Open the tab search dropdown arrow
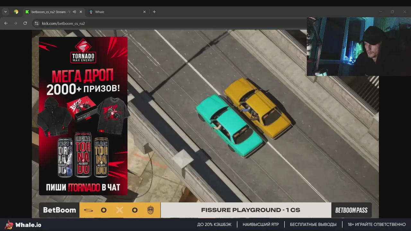This screenshot has height=231, width=411. click(5, 12)
